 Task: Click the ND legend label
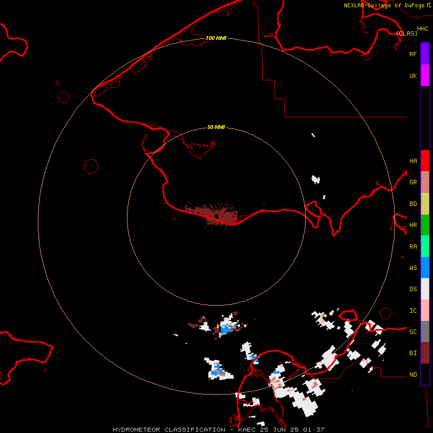(x=413, y=374)
